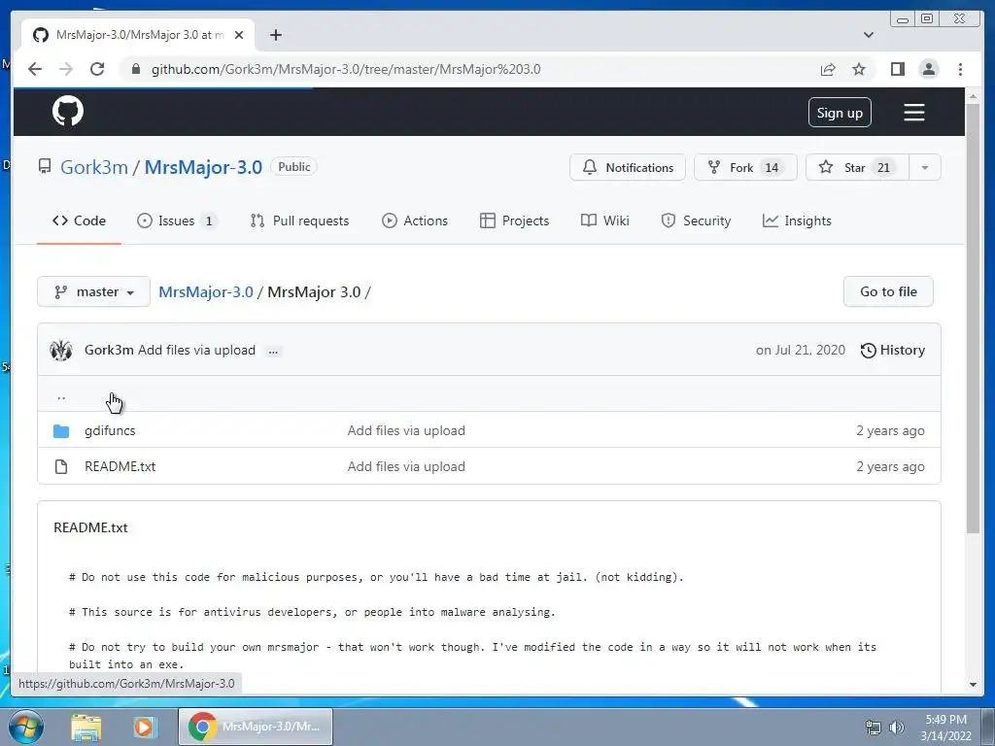The height and width of the screenshot is (746, 995).
Task: Toggle the browser side panel icon
Action: [897, 69]
